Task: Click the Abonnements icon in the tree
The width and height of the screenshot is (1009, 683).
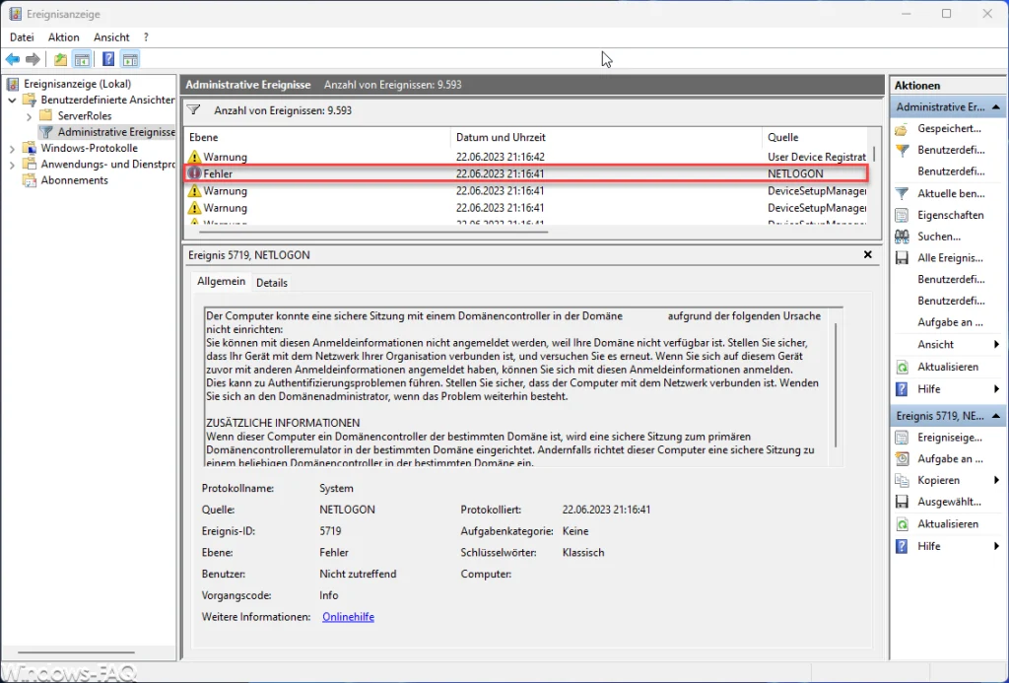Action: (x=29, y=180)
